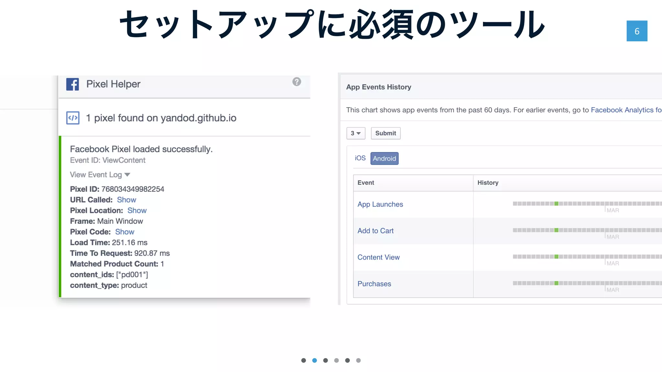This screenshot has width=662, height=372.
Task: Click the code bracket pixel icon
Action: [x=73, y=118]
